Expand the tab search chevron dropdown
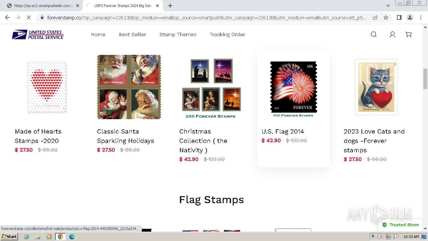 388,6
